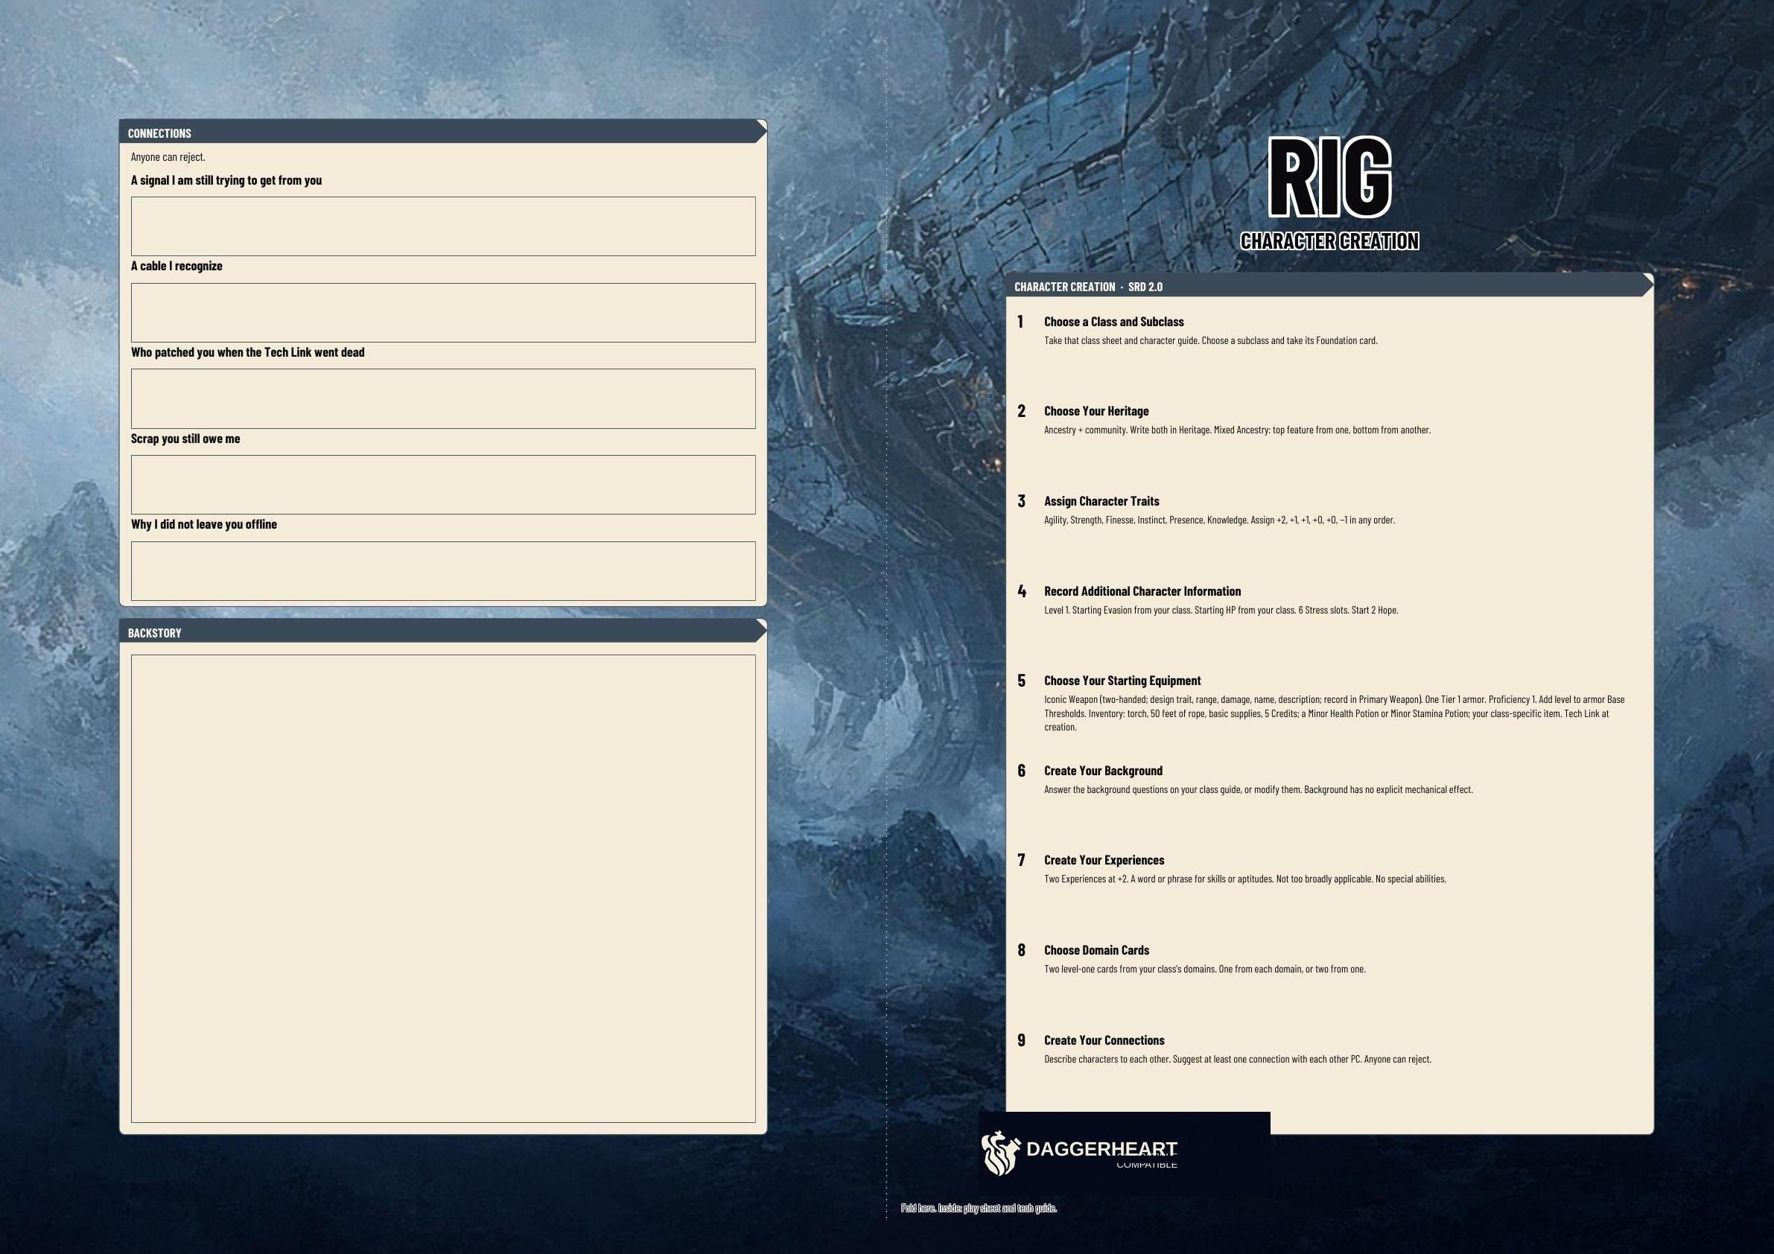Click inside the large Backstory text area
Viewport: 1774px width, 1254px height.
click(442, 888)
